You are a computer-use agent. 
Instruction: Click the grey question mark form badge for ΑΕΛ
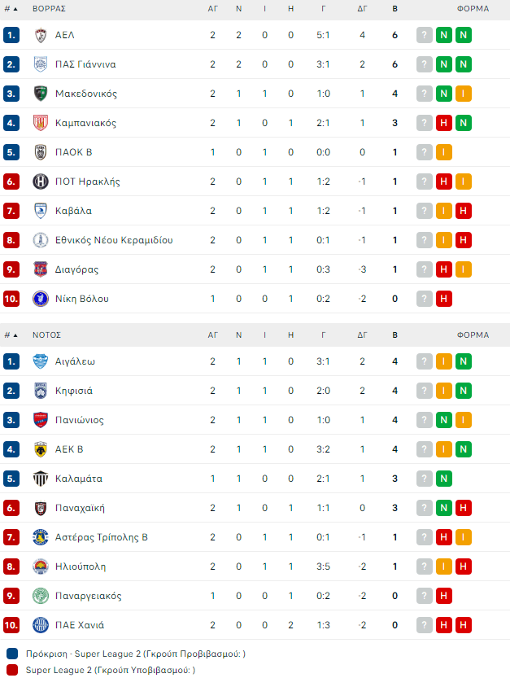(x=425, y=35)
